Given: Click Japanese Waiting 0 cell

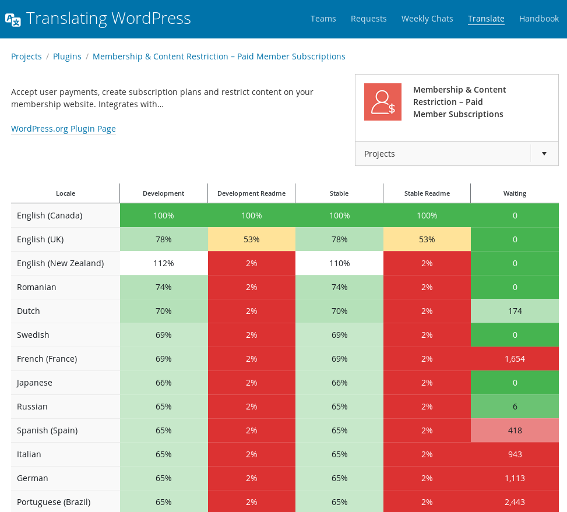Looking at the screenshot, I should coord(515,383).
